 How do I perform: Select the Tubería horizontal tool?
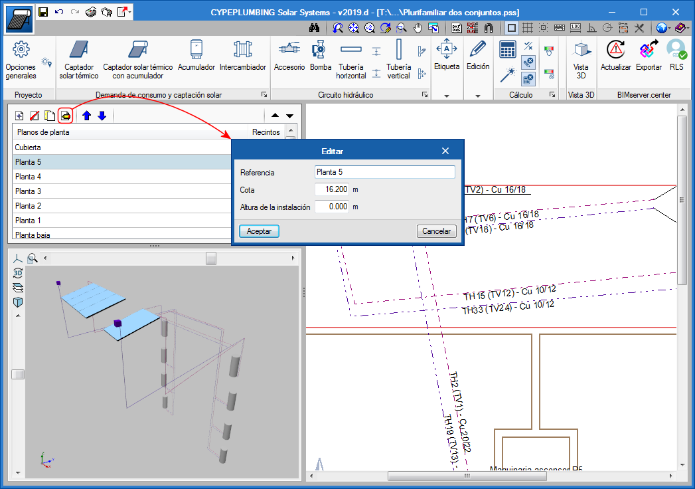coord(351,60)
